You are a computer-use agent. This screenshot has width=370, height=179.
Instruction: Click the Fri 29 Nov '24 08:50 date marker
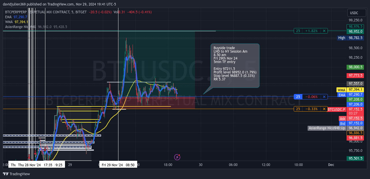[x=118, y=165]
